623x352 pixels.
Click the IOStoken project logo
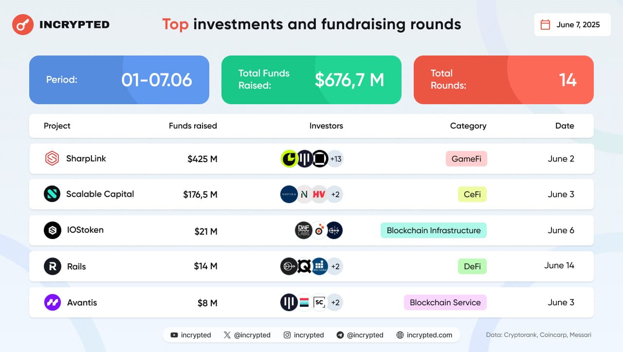coord(53,230)
